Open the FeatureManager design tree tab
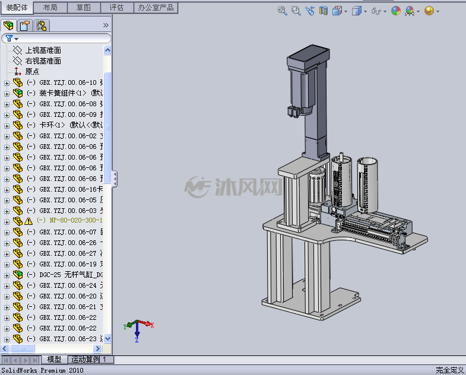466x375 pixels. point(9,26)
